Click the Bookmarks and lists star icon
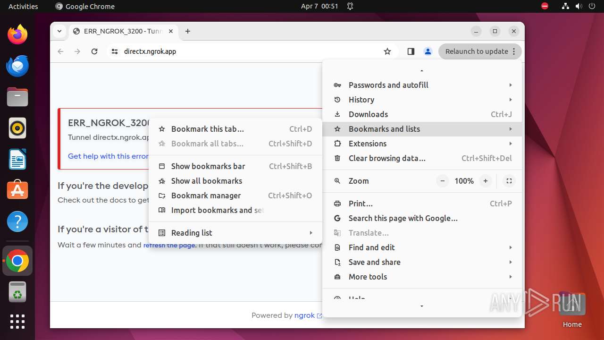Viewport: 604px width, 340px height. (x=337, y=129)
